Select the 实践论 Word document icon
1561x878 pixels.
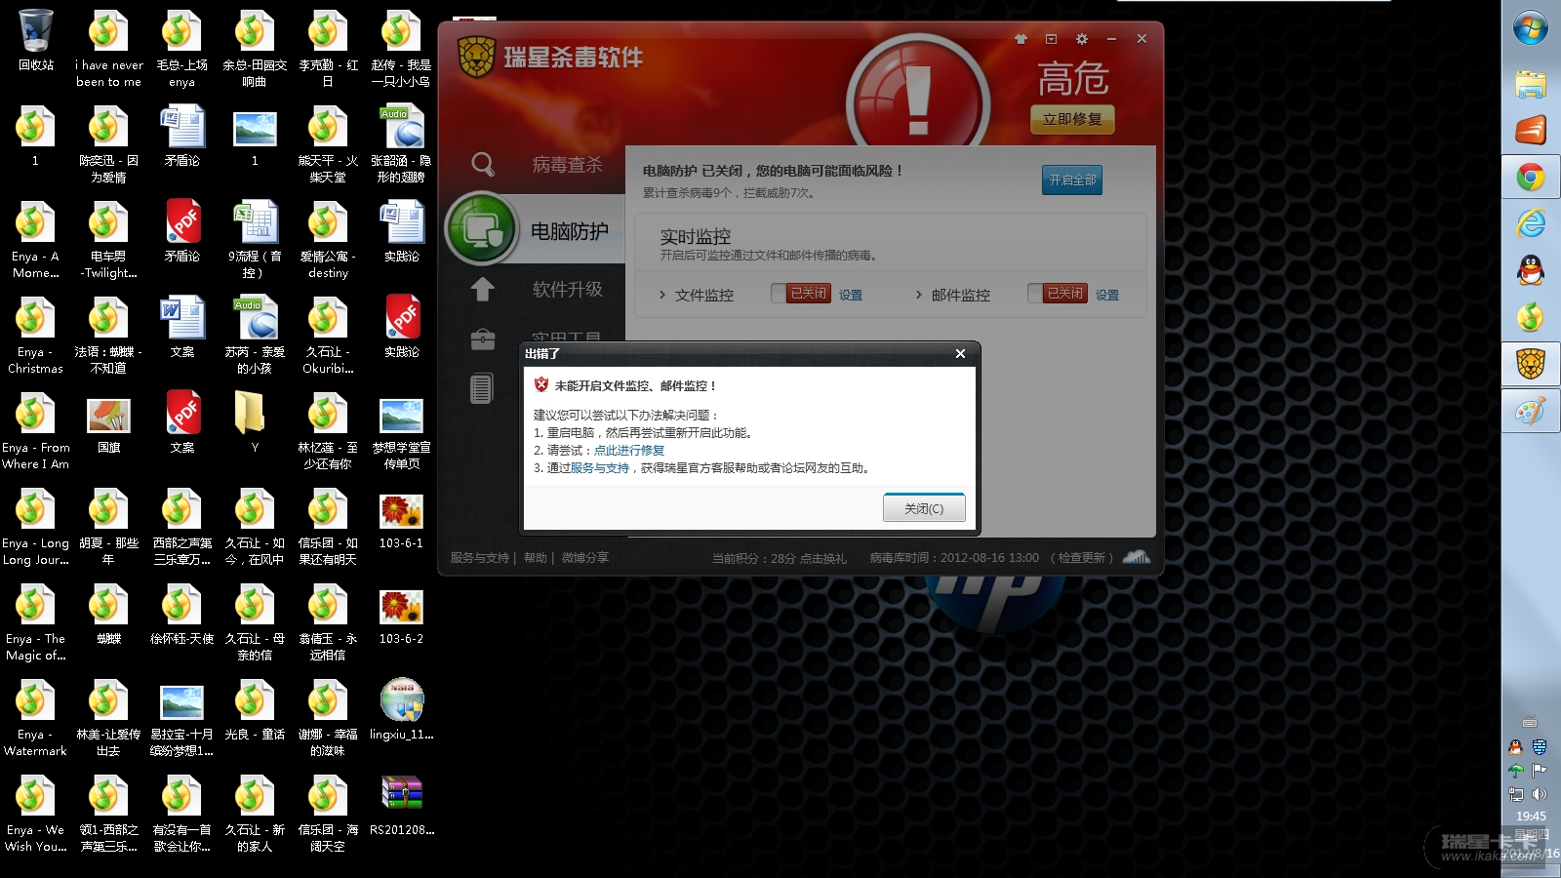pos(402,232)
